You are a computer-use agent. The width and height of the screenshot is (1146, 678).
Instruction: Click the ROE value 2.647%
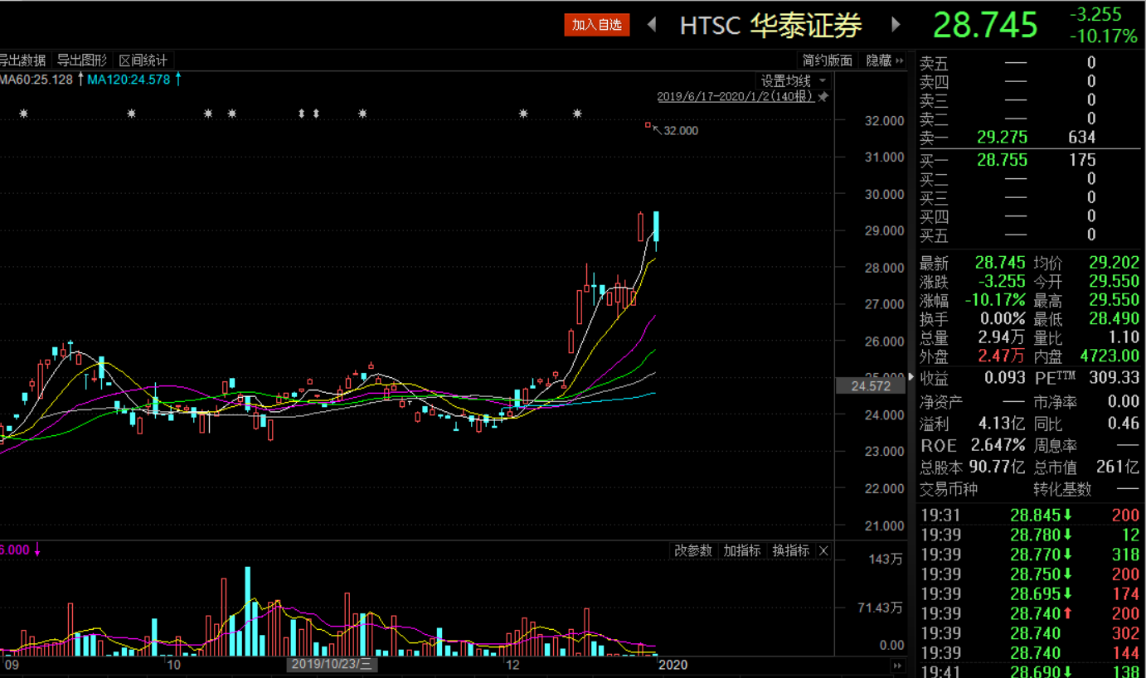(x=998, y=446)
